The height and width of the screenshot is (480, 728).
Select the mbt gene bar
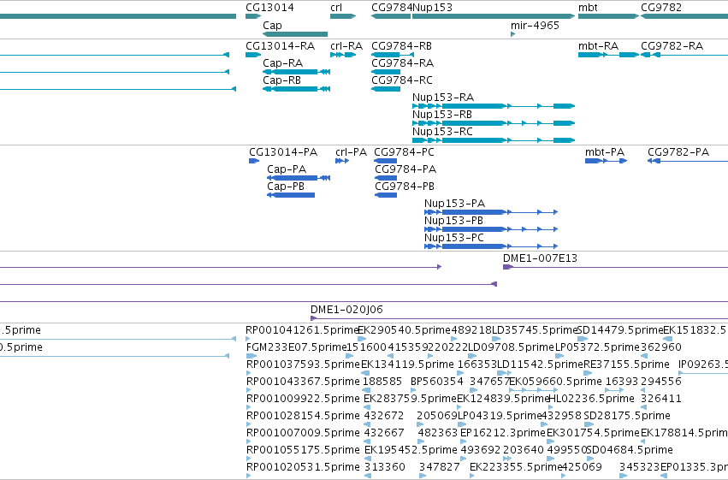tap(608, 16)
